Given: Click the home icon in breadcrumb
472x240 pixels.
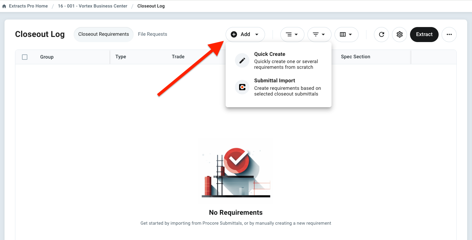Looking at the screenshot, I should (x=4, y=6).
